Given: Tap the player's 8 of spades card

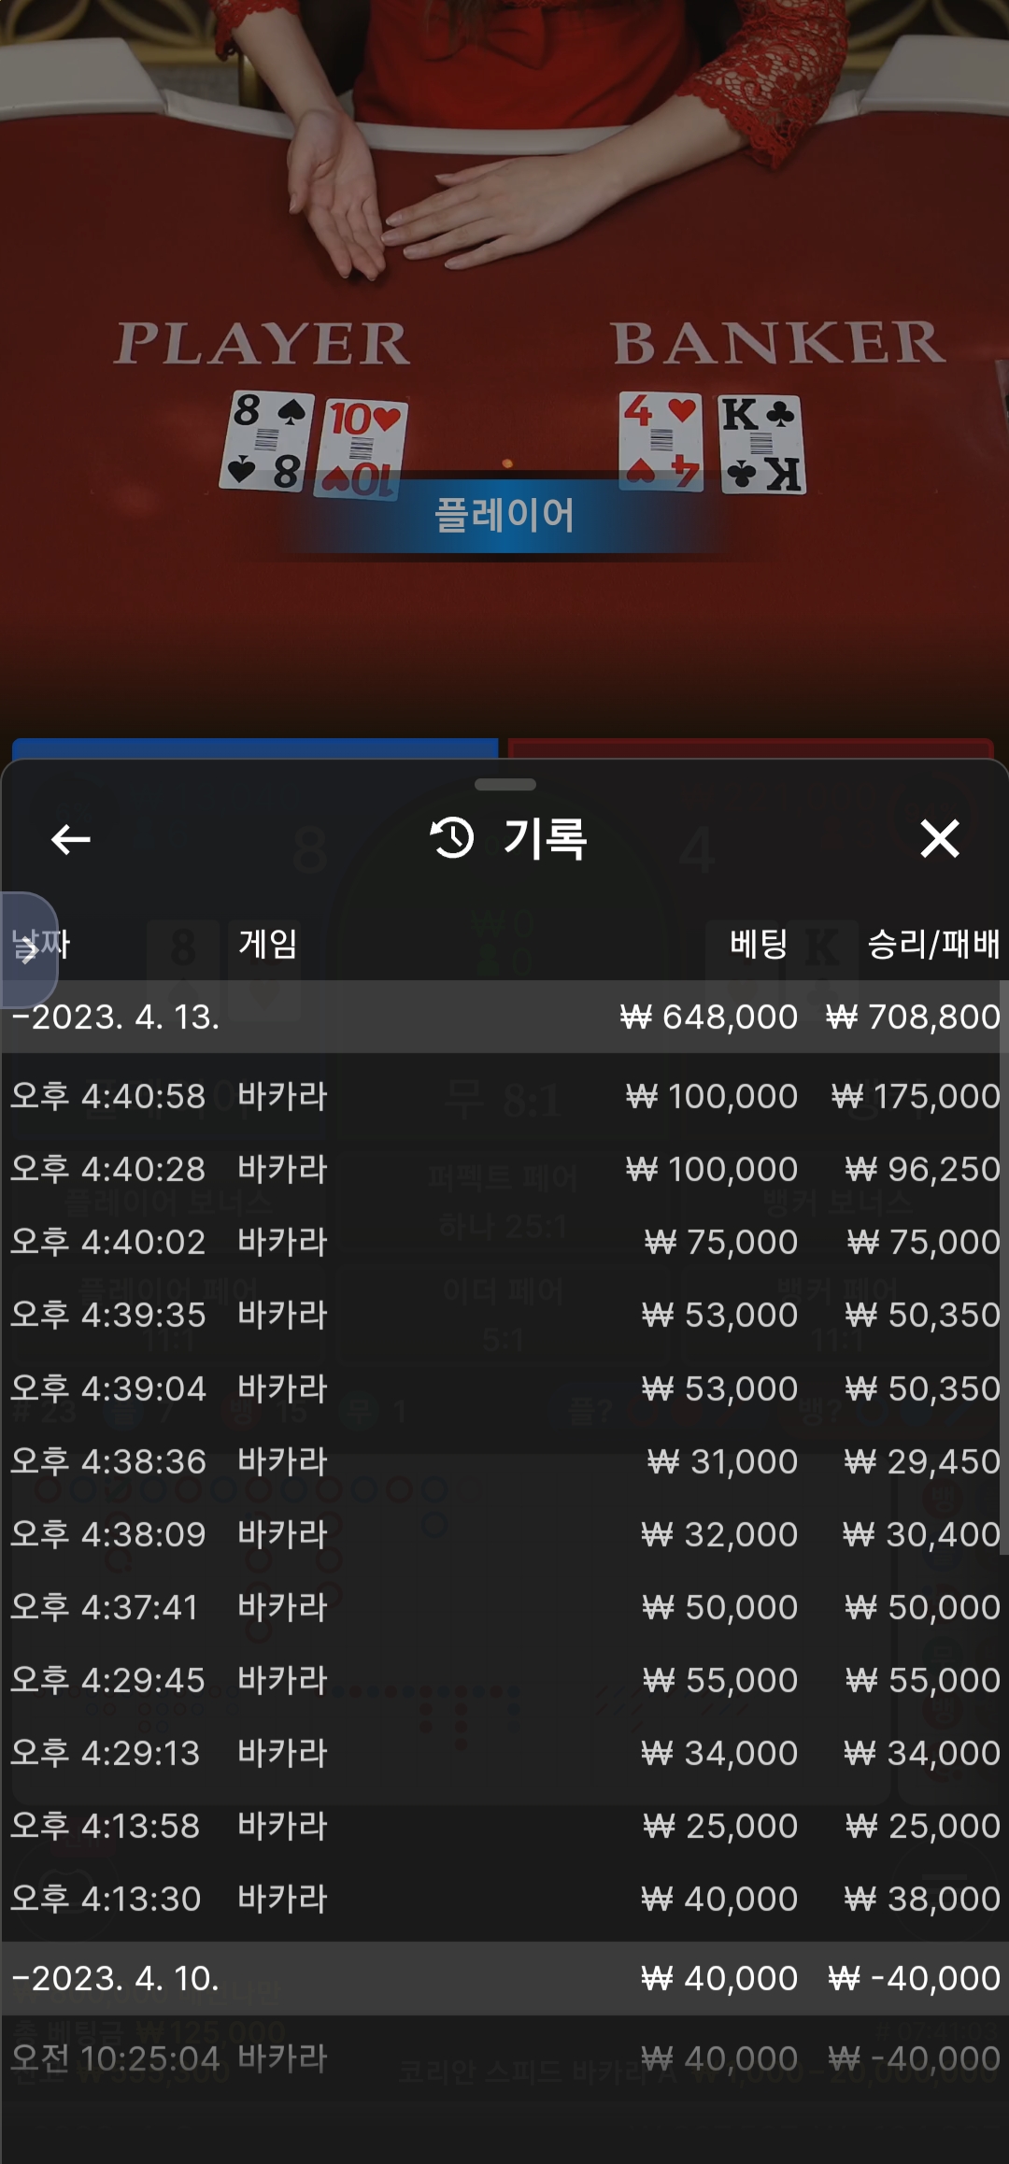Looking at the screenshot, I should point(267,441).
